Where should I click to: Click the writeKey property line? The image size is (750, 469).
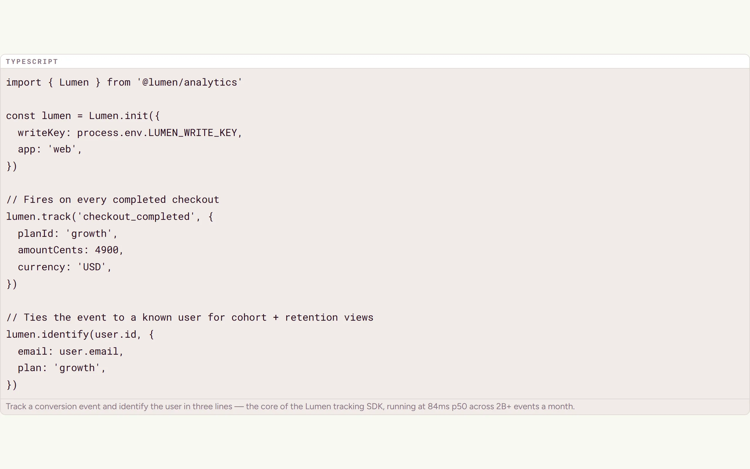click(x=130, y=133)
